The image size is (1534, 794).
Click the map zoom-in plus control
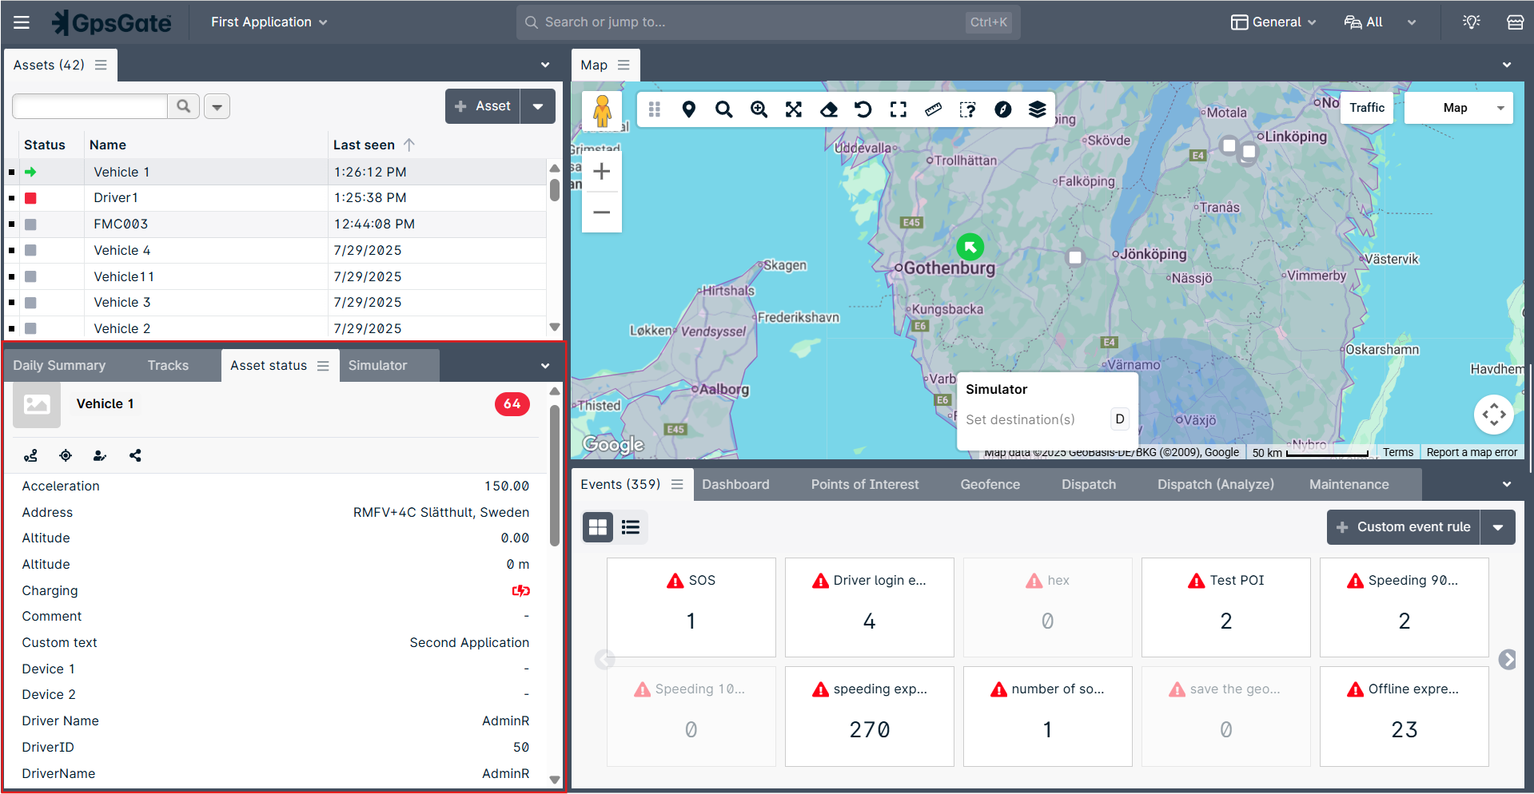click(601, 170)
